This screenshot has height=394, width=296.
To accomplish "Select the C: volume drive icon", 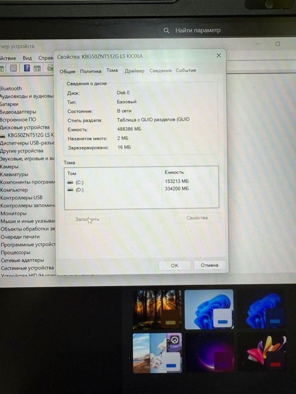I will 70,182.
